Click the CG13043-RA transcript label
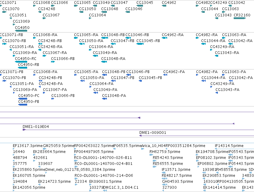254x192 pixels. click(x=227, y=52)
